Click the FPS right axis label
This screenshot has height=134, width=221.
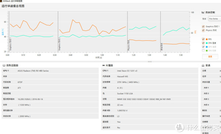tap(195, 32)
